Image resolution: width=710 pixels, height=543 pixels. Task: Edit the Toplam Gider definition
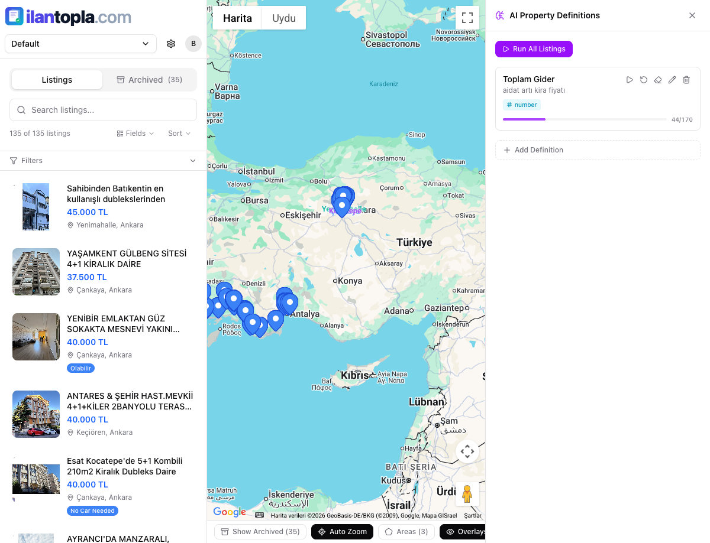click(672, 80)
